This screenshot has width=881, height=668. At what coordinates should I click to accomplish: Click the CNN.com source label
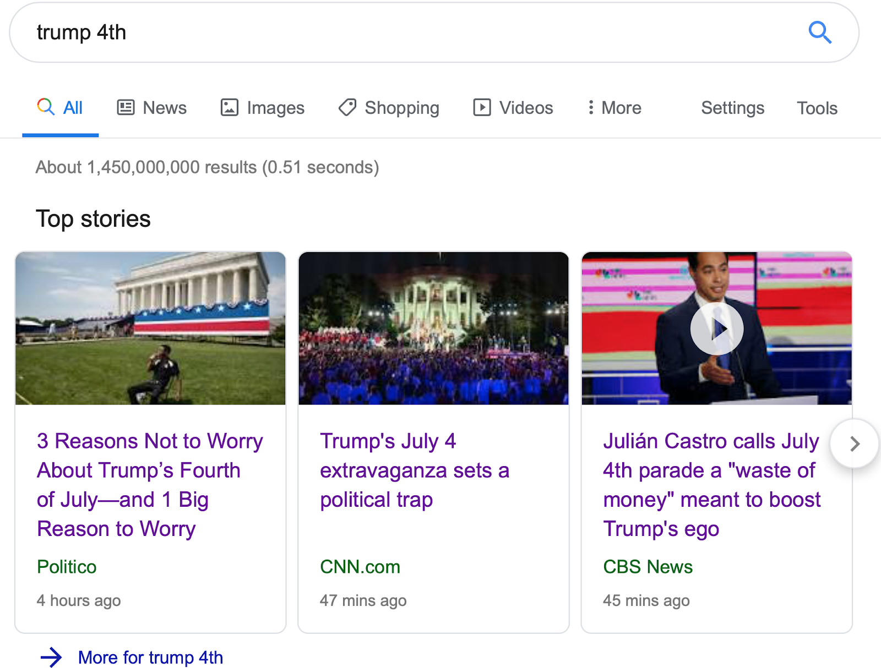360,567
